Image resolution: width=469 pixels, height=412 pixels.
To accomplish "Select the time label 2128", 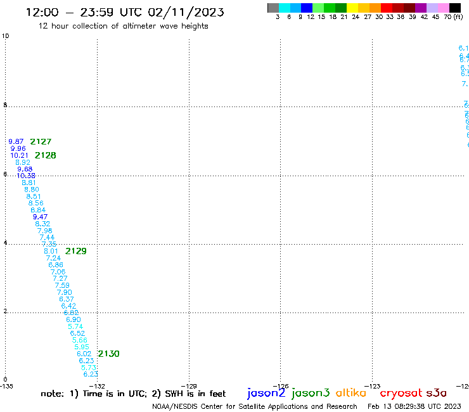I will (46, 155).
